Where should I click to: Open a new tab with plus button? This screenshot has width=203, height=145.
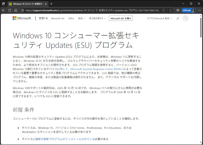click(x=52, y=4)
